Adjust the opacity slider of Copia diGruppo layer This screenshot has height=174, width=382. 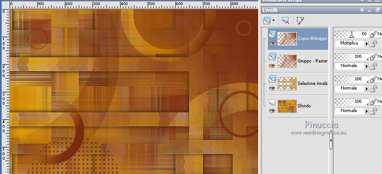(352, 34)
